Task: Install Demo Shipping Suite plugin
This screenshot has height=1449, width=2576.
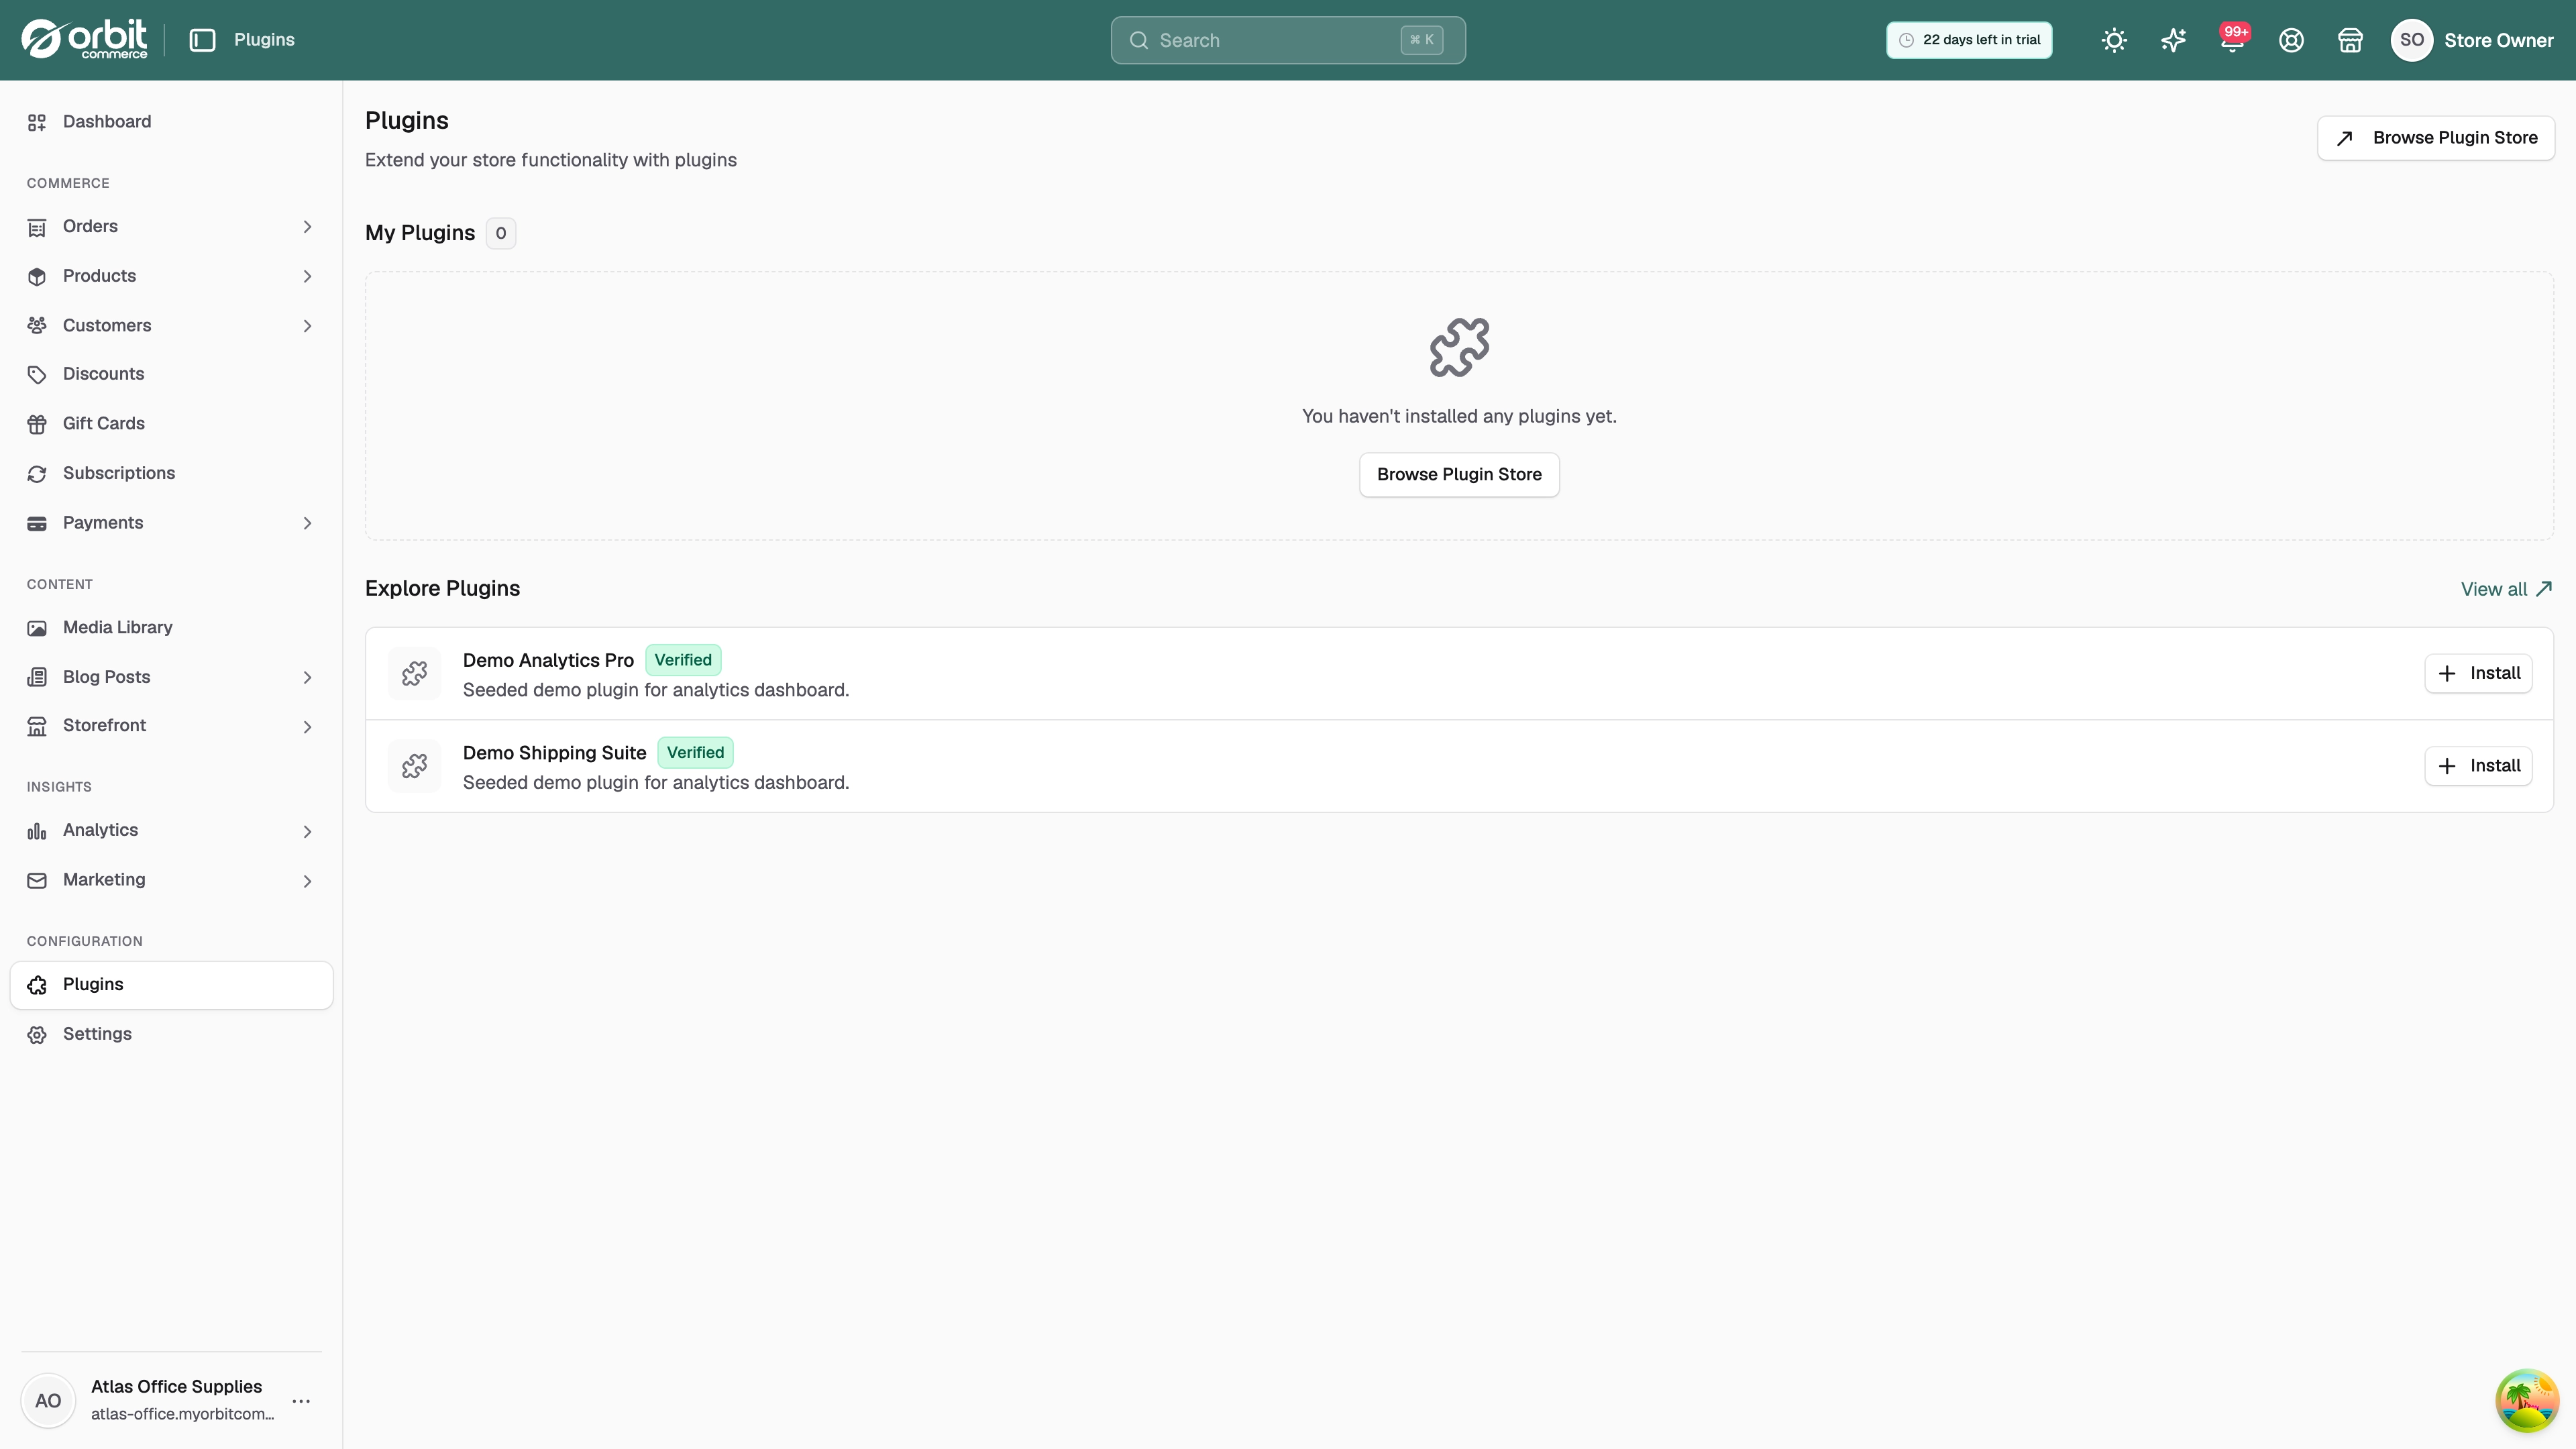Action: (2478, 766)
